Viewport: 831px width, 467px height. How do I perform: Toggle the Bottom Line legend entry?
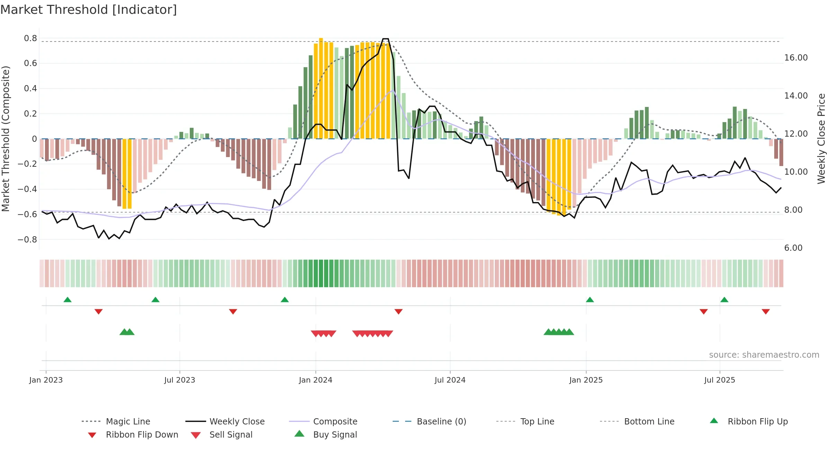click(x=637, y=421)
